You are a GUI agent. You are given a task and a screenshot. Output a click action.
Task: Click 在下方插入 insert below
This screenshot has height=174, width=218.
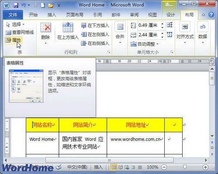[95, 26]
